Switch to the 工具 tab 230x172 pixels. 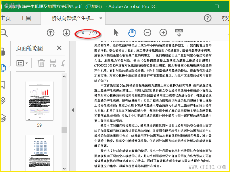pyautogui.click(x=26, y=18)
